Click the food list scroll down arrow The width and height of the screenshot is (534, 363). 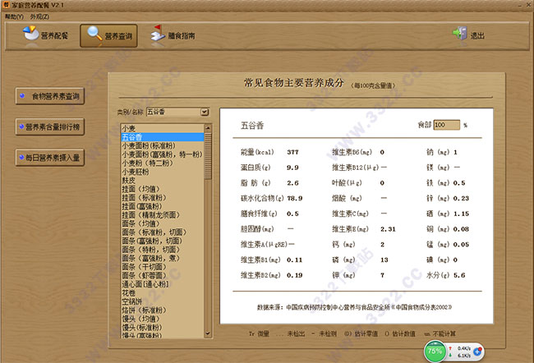[x=208, y=333]
